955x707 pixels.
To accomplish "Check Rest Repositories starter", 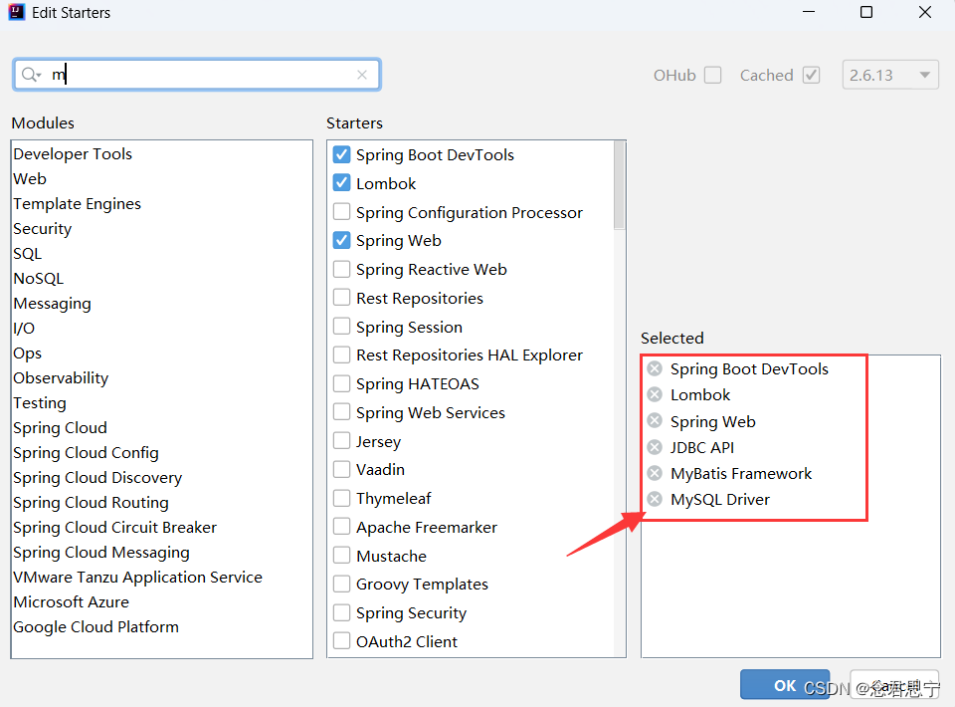I will pyautogui.click(x=341, y=298).
